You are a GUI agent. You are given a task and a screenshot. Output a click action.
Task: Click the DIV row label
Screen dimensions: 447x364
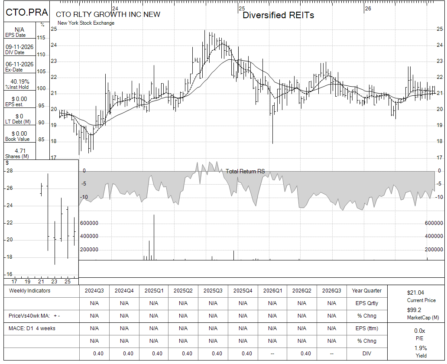tap(366, 354)
